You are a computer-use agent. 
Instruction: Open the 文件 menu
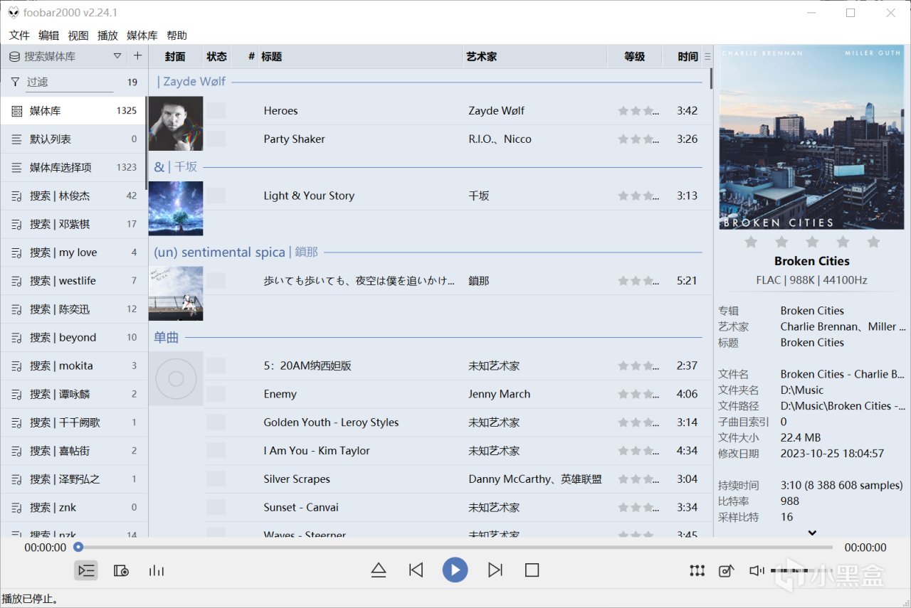[19, 35]
